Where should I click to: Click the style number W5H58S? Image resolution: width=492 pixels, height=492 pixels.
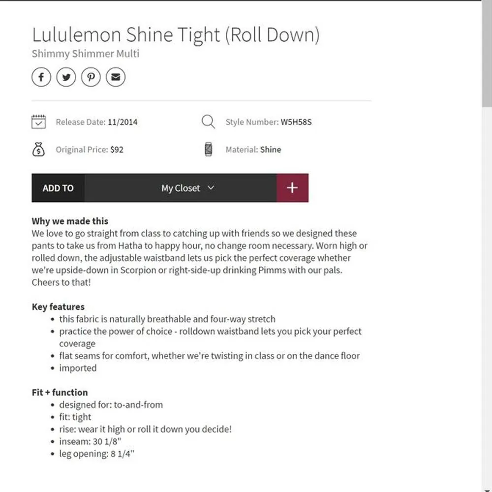(296, 122)
